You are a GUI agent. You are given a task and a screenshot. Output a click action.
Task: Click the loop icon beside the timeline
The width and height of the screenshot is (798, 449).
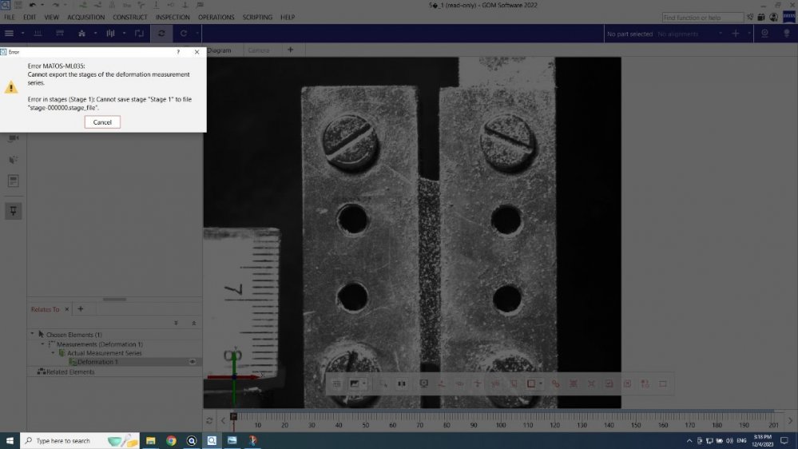tap(209, 420)
